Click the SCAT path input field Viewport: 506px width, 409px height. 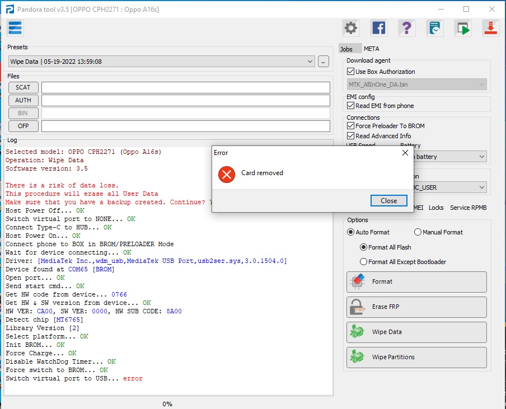pyautogui.click(x=186, y=87)
